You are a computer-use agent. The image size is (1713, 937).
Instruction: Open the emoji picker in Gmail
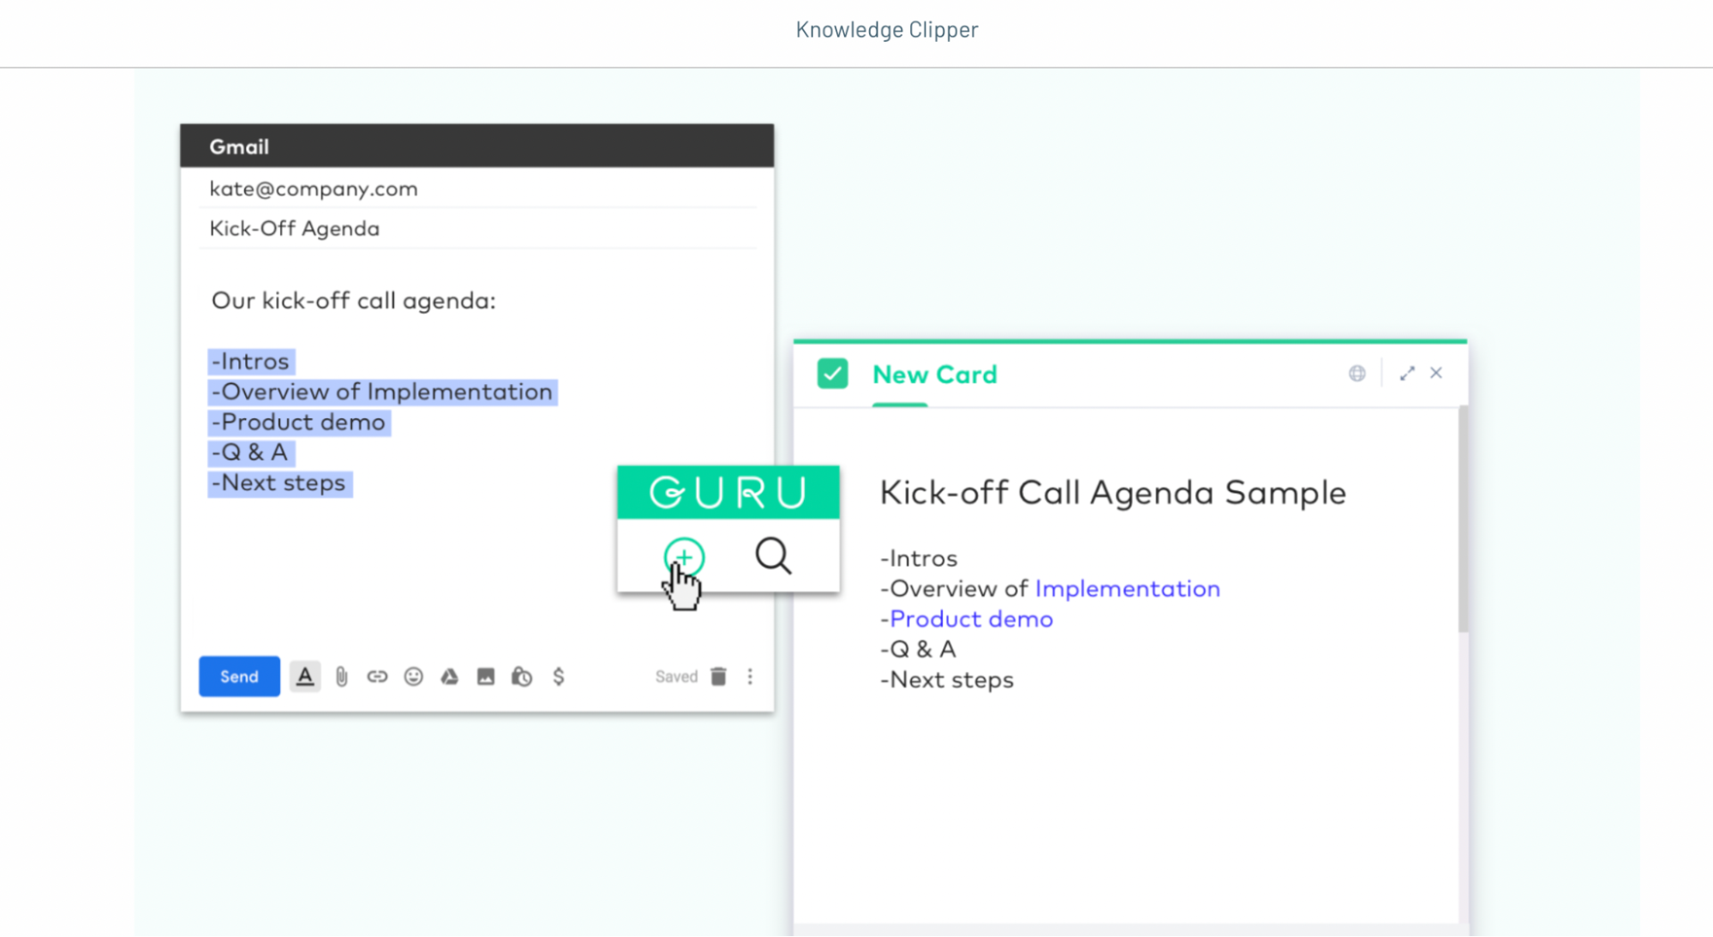[x=414, y=677]
